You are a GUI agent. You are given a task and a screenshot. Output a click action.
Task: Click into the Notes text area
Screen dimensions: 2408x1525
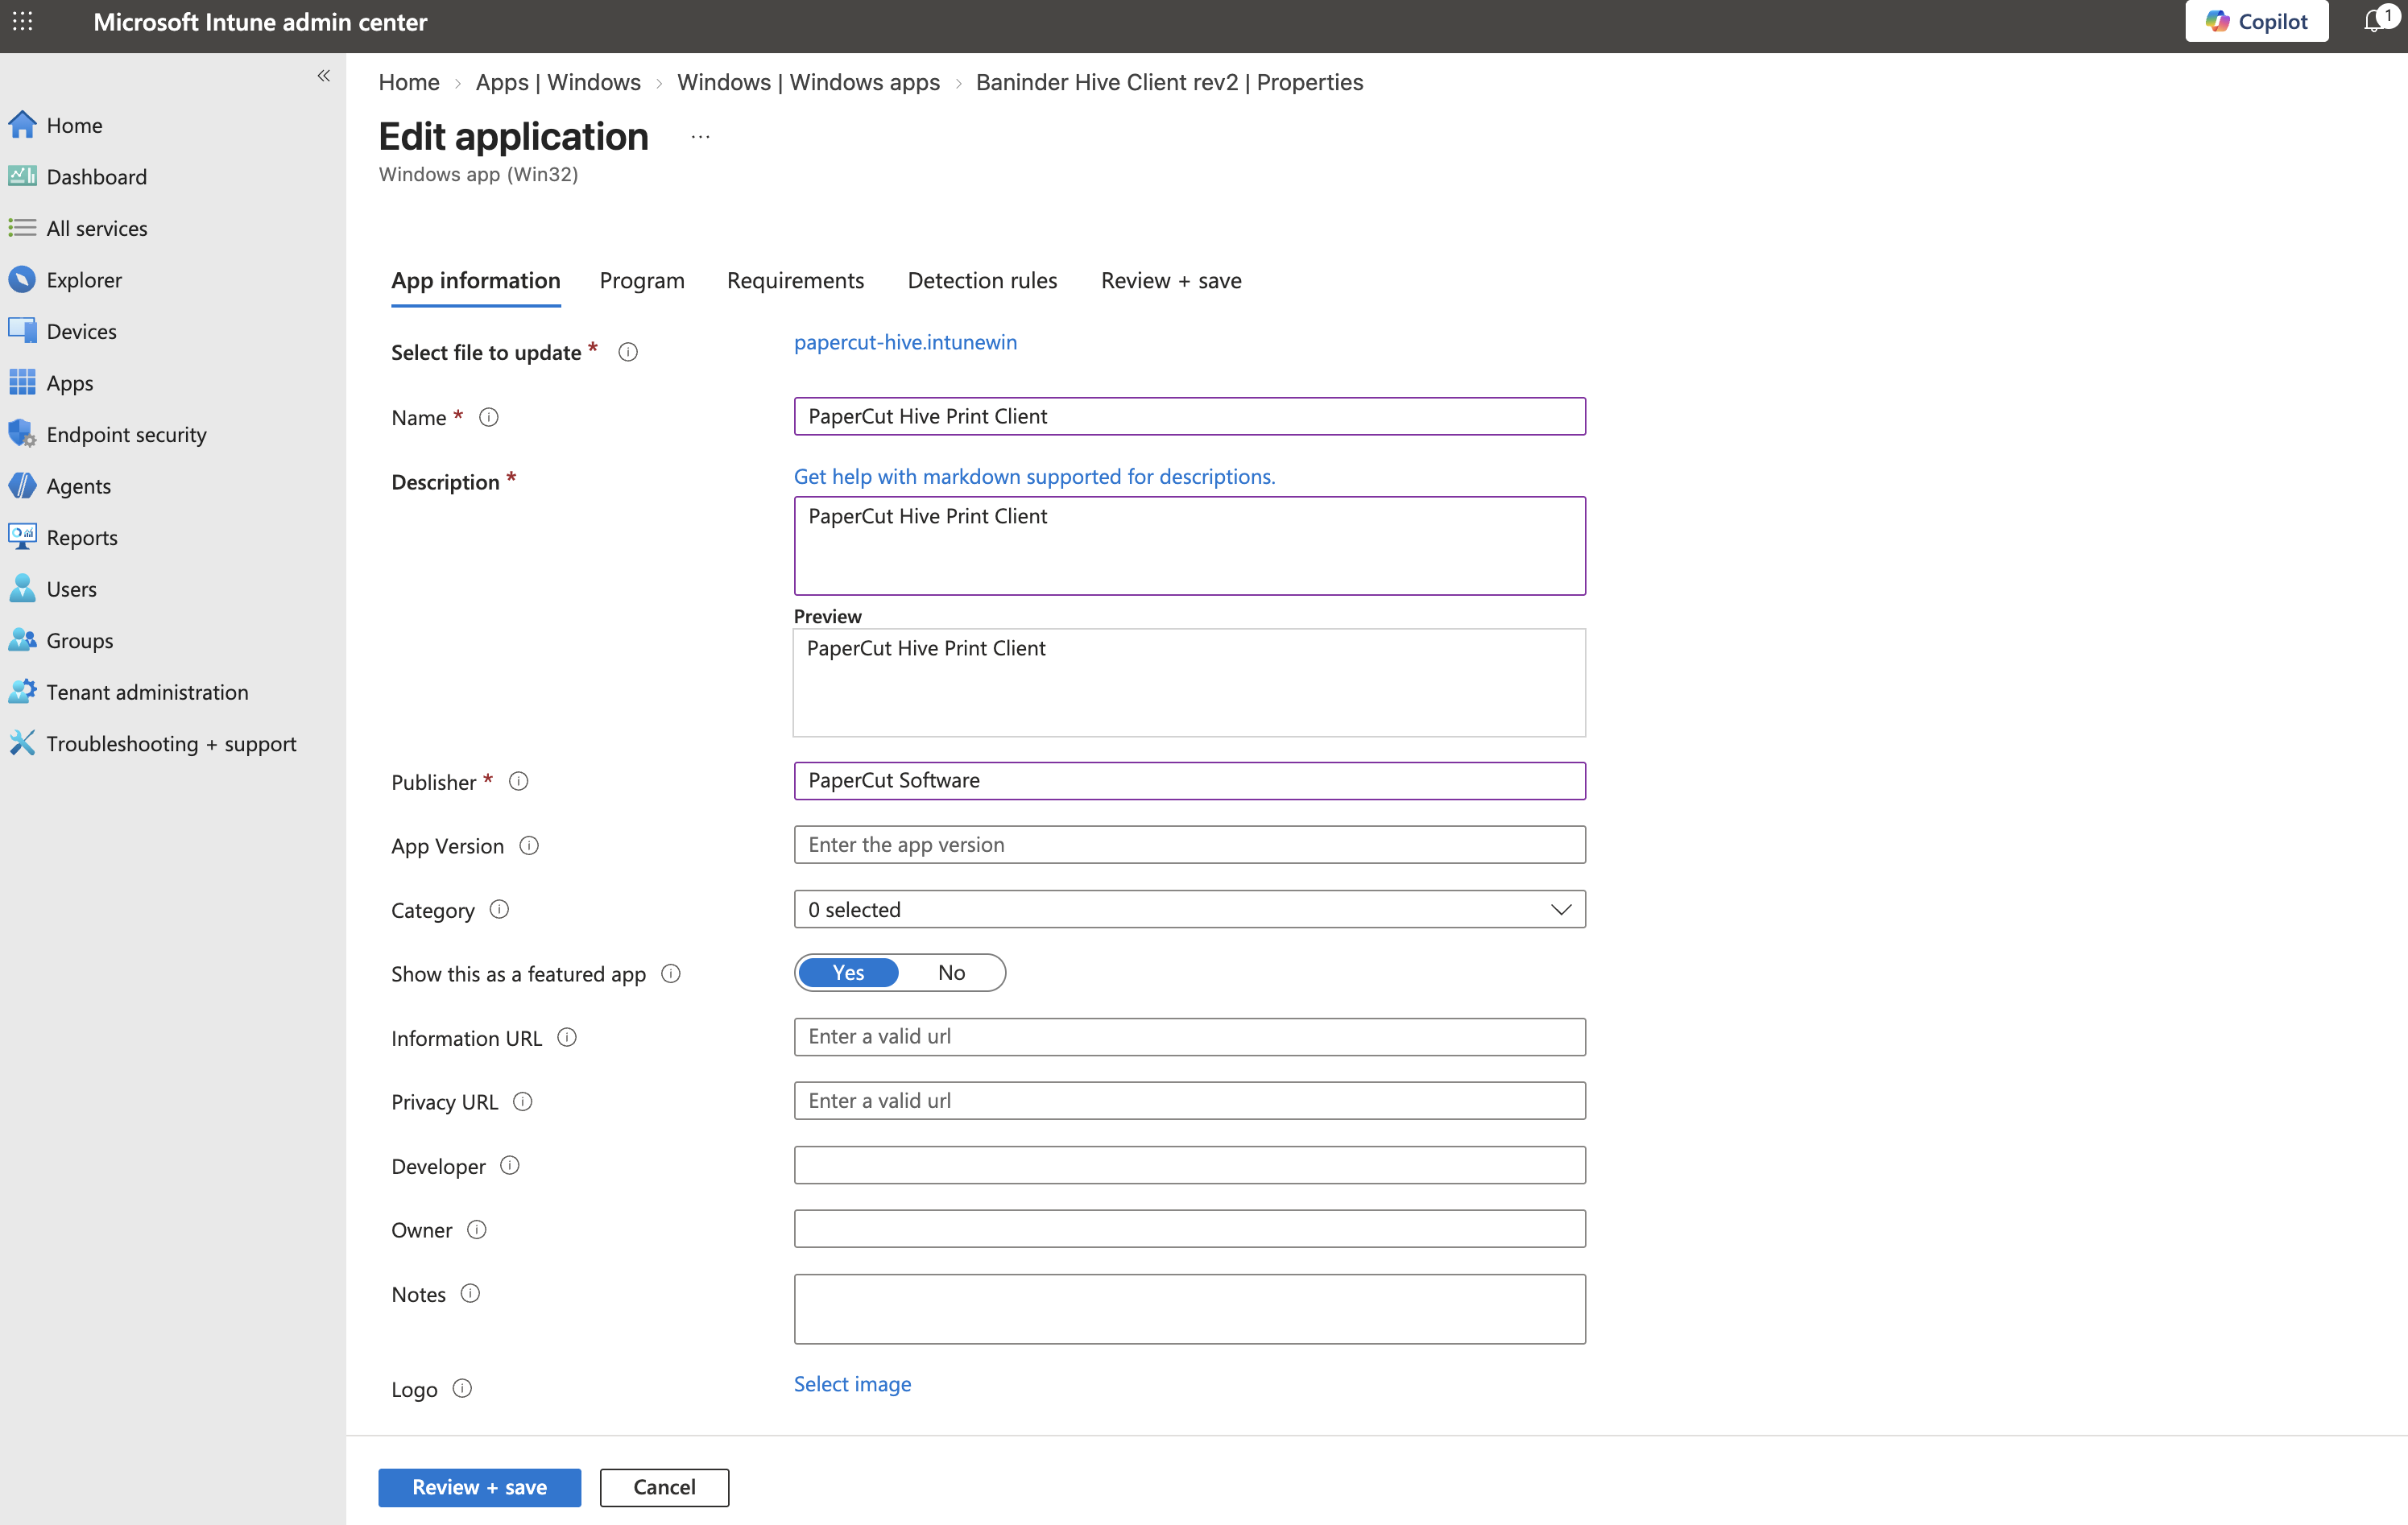point(1189,1309)
